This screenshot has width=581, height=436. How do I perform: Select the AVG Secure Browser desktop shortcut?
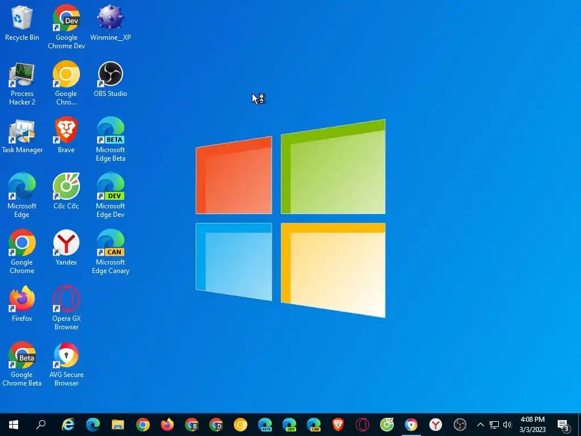coord(66,364)
